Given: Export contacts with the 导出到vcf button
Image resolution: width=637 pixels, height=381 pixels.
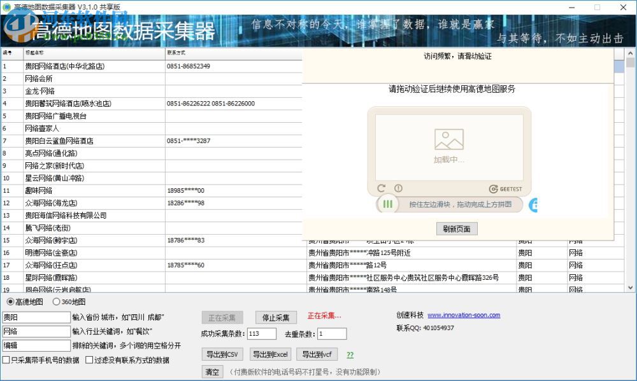Looking at the screenshot, I should click(317, 354).
